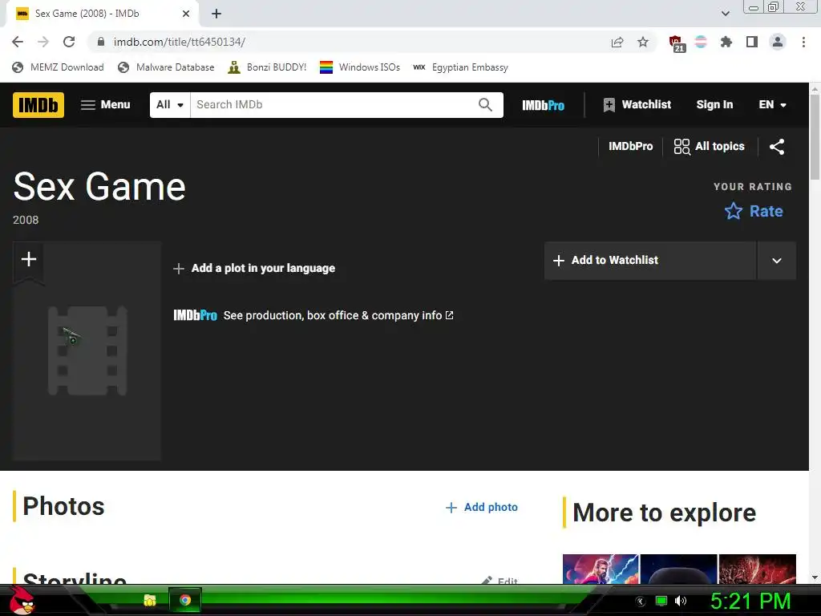Open the file explorer taskbar icon
Screen dimensions: 821x616
click(150, 600)
